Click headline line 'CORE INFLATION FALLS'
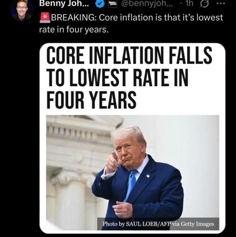236x237 pixels. (x=129, y=55)
